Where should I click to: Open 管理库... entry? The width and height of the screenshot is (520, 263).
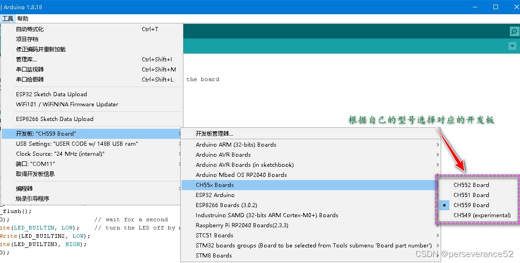coord(92,59)
